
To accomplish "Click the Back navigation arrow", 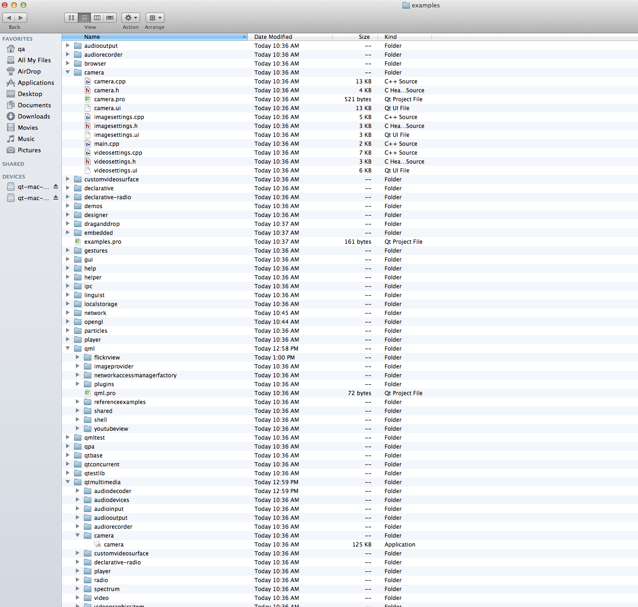I will tap(9, 18).
